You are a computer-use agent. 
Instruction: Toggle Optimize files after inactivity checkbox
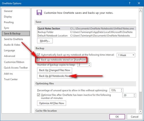pyautogui.click(x=39, y=95)
